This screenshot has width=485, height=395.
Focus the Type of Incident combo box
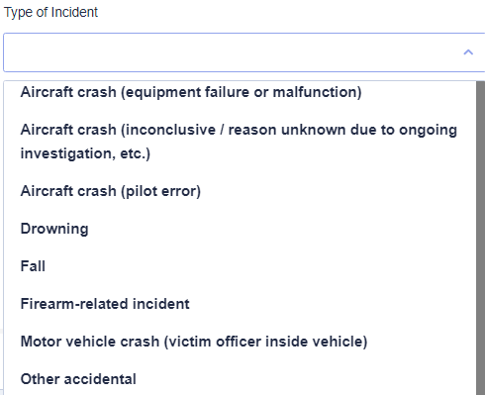click(x=244, y=52)
